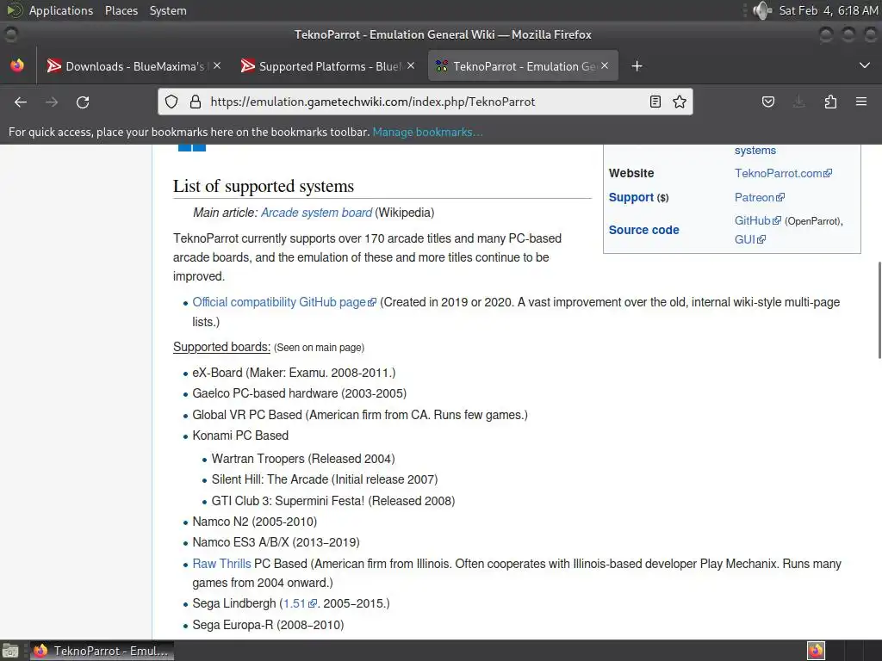Screen dimensions: 882x661
Task: Open the shield tracking protection icon
Action: coord(171,102)
